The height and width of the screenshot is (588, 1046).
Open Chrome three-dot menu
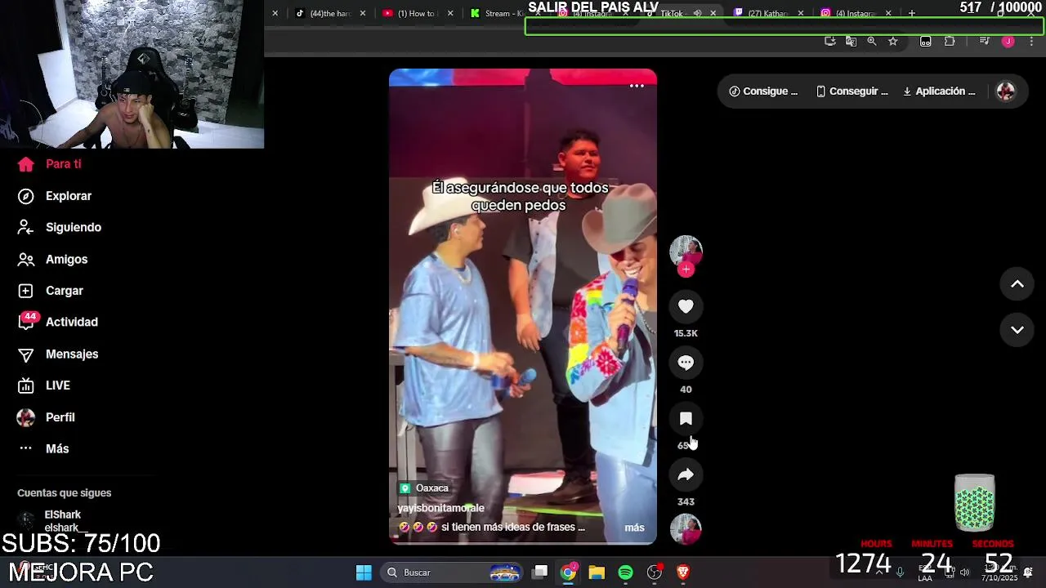pyautogui.click(x=1031, y=41)
